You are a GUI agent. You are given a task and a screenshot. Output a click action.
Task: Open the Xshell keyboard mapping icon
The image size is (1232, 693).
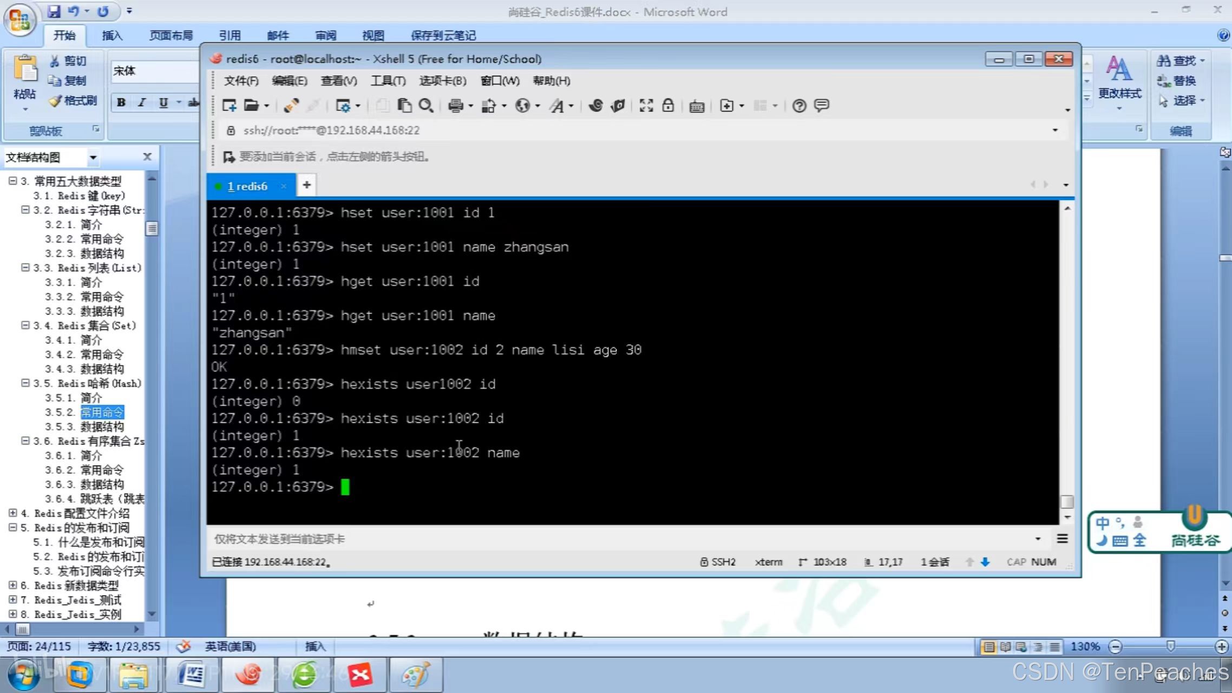(x=697, y=106)
